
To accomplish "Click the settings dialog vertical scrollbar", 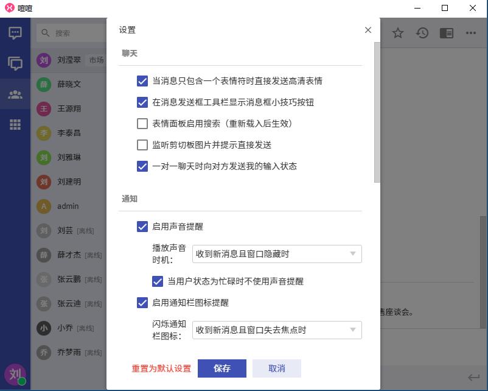I will (x=377, y=113).
